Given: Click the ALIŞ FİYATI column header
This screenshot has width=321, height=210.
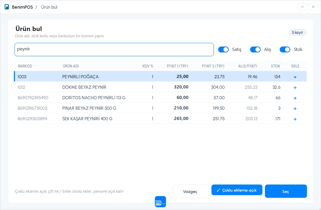Looking at the screenshot, I should tap(248, 66).
